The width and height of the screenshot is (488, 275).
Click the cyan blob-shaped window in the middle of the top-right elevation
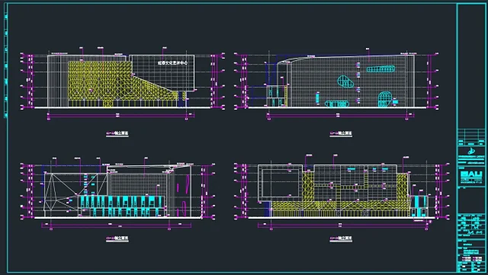(x=345, y=82)
